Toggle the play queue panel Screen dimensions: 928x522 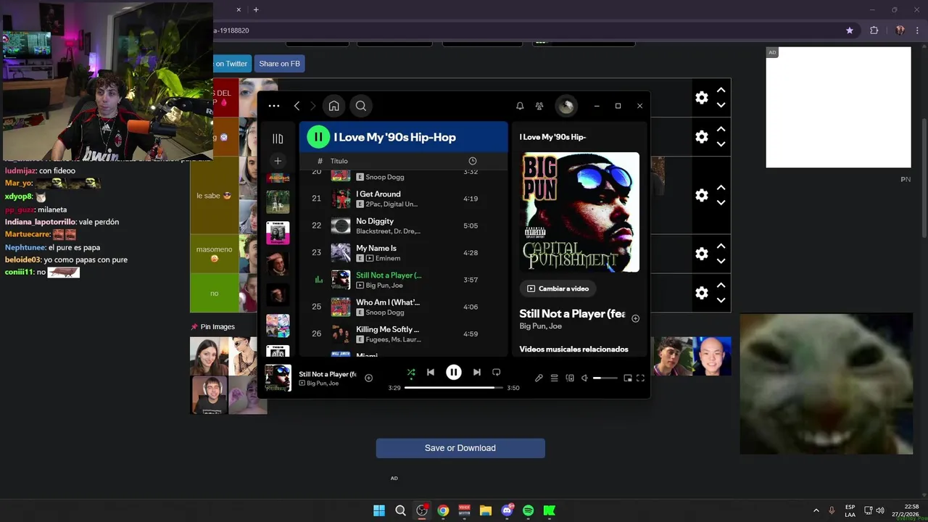[554, 378]
